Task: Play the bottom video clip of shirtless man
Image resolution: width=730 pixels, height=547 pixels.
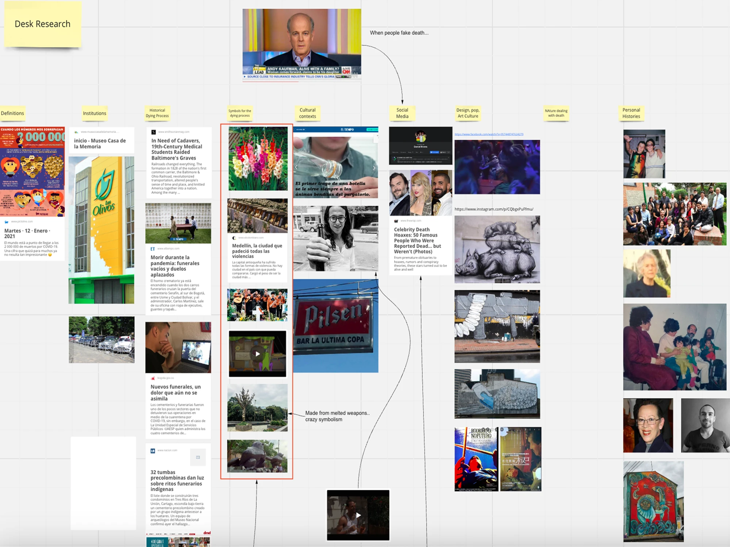Action: coord(358,515)
